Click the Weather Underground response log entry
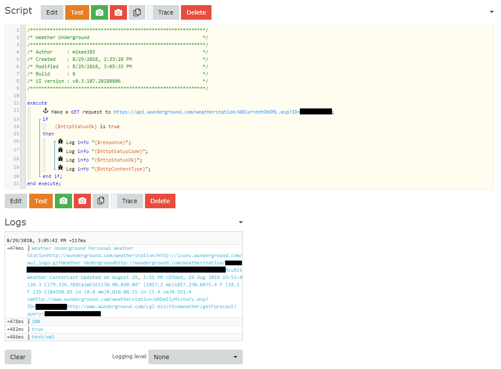This screenshot has width=501, height=369. pos(135,281)
